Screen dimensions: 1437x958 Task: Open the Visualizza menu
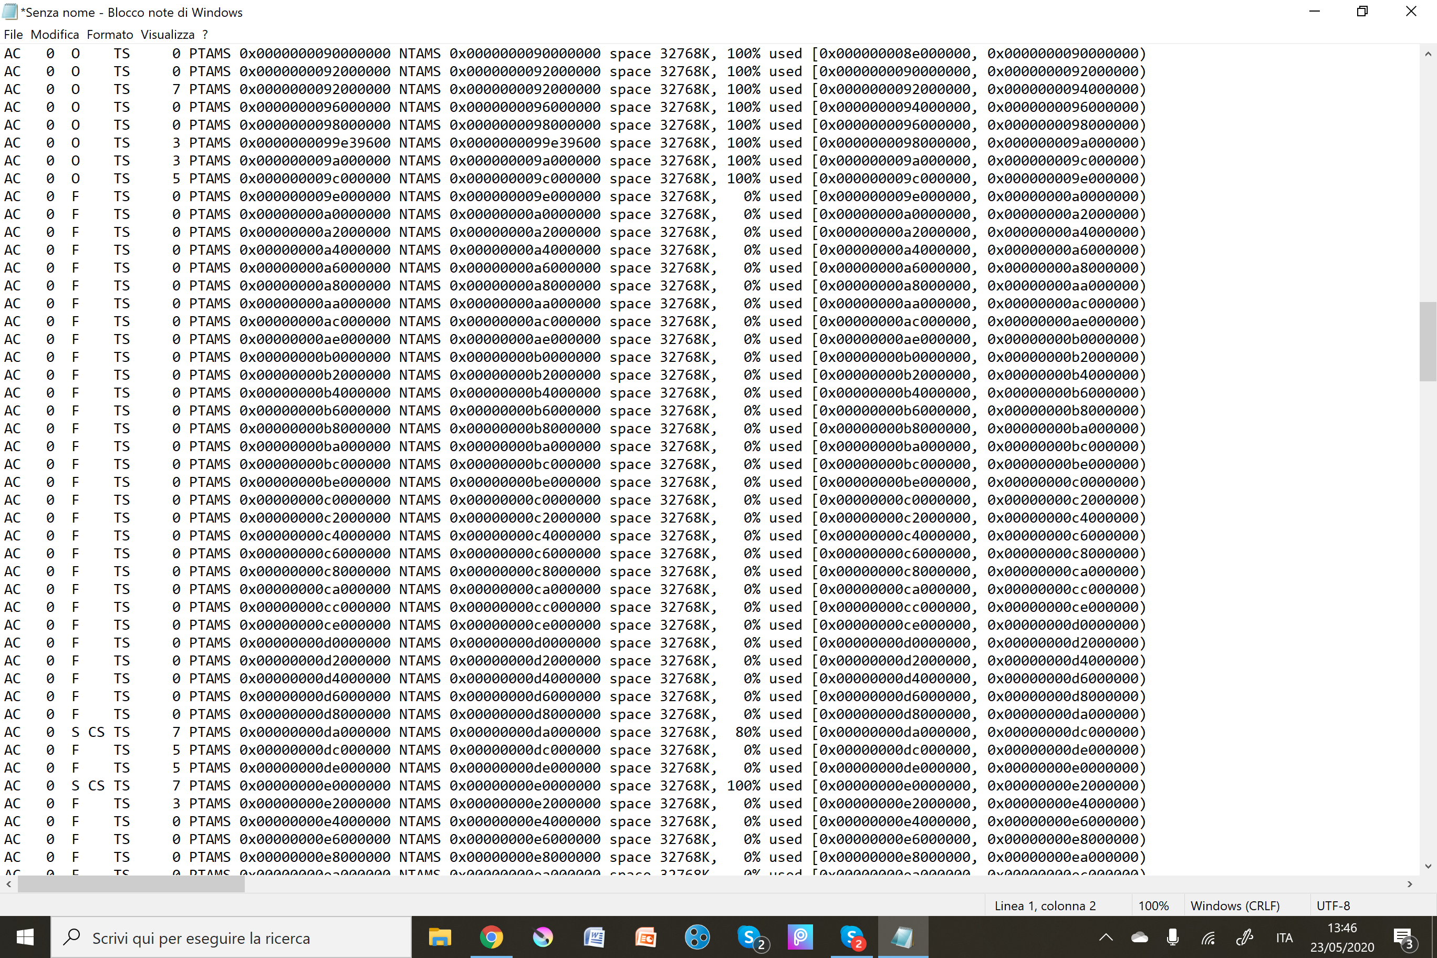click(168, 35)
